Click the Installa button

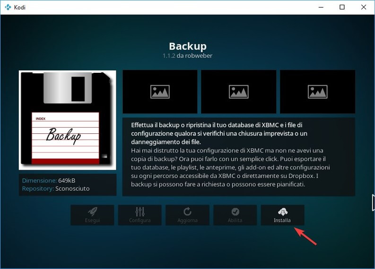pos(282,215)
